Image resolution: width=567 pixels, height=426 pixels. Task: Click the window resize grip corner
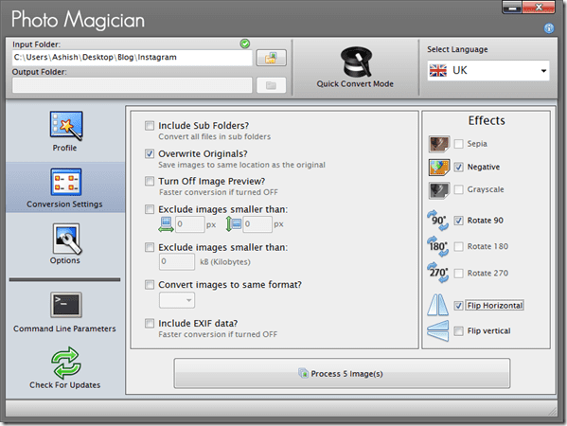553,411
